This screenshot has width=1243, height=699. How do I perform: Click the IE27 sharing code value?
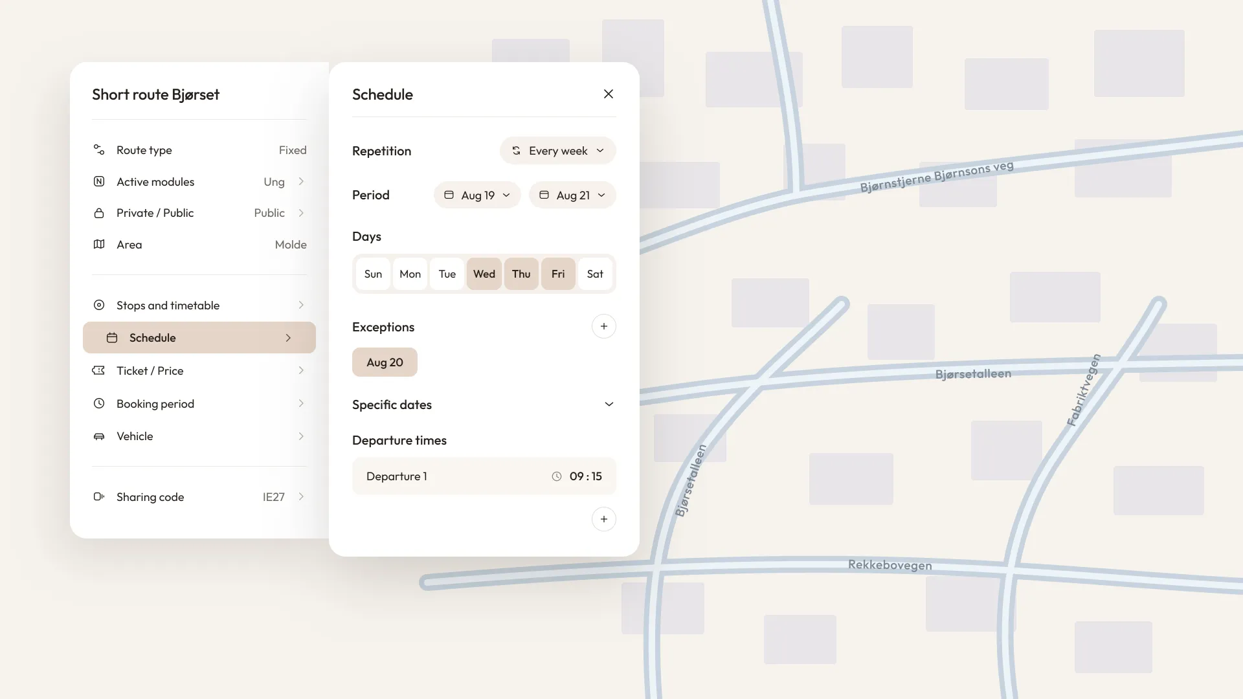point(274,497)
